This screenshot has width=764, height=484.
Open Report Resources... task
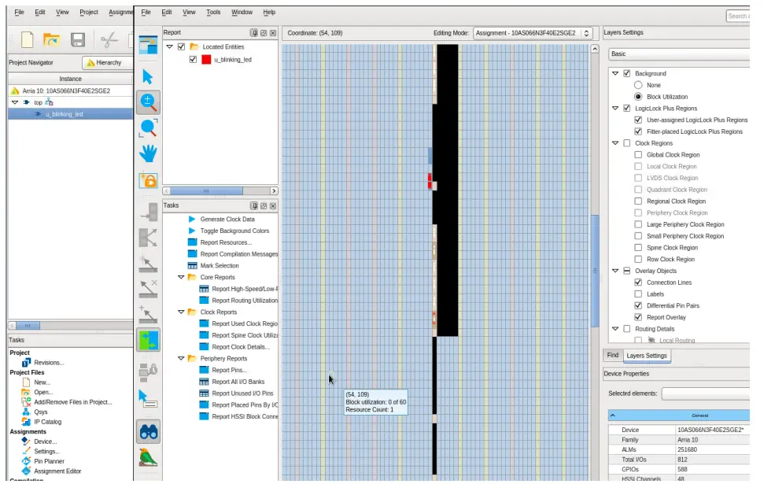coord(226,242)
